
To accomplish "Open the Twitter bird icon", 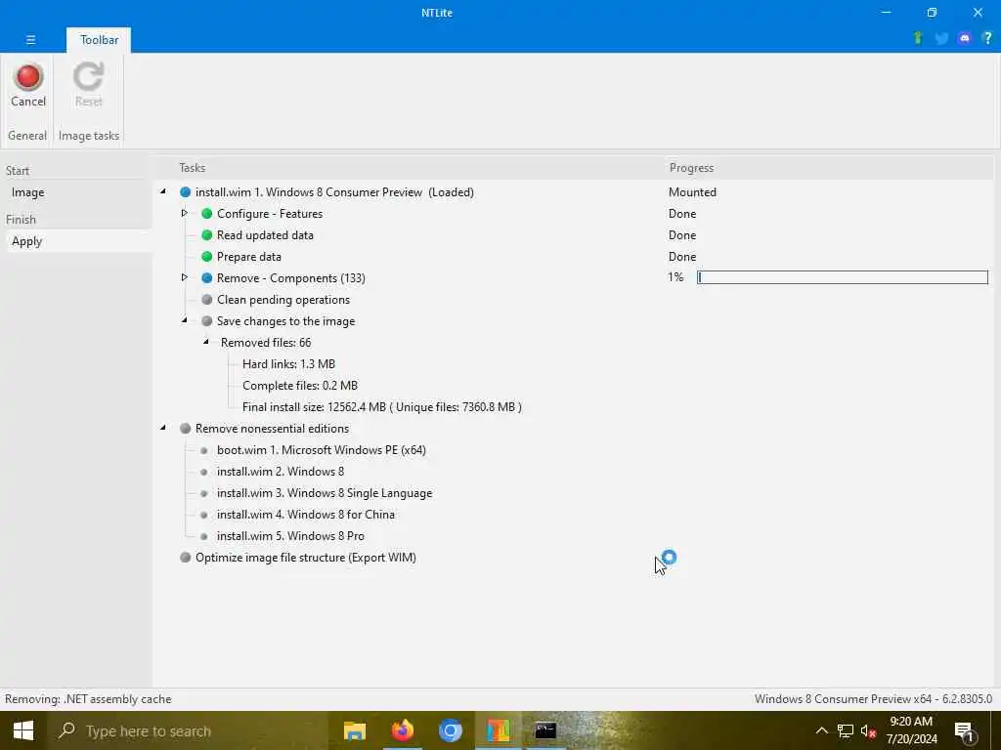I will pyautogui.click(x=941, y=38).
